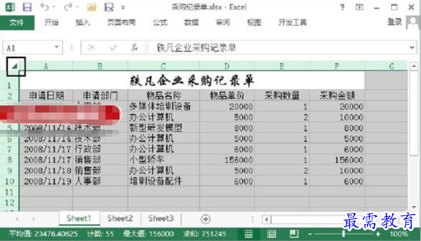Click the 物品名称 header cell
The width and height of the screenshot is (421, 241).
(164, 95)
